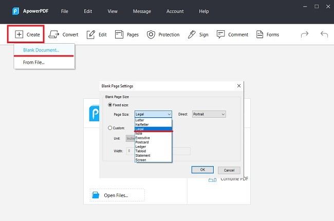Open the Comment tool
The height and width of the screenshot is (221, 334).
point(221,34)
